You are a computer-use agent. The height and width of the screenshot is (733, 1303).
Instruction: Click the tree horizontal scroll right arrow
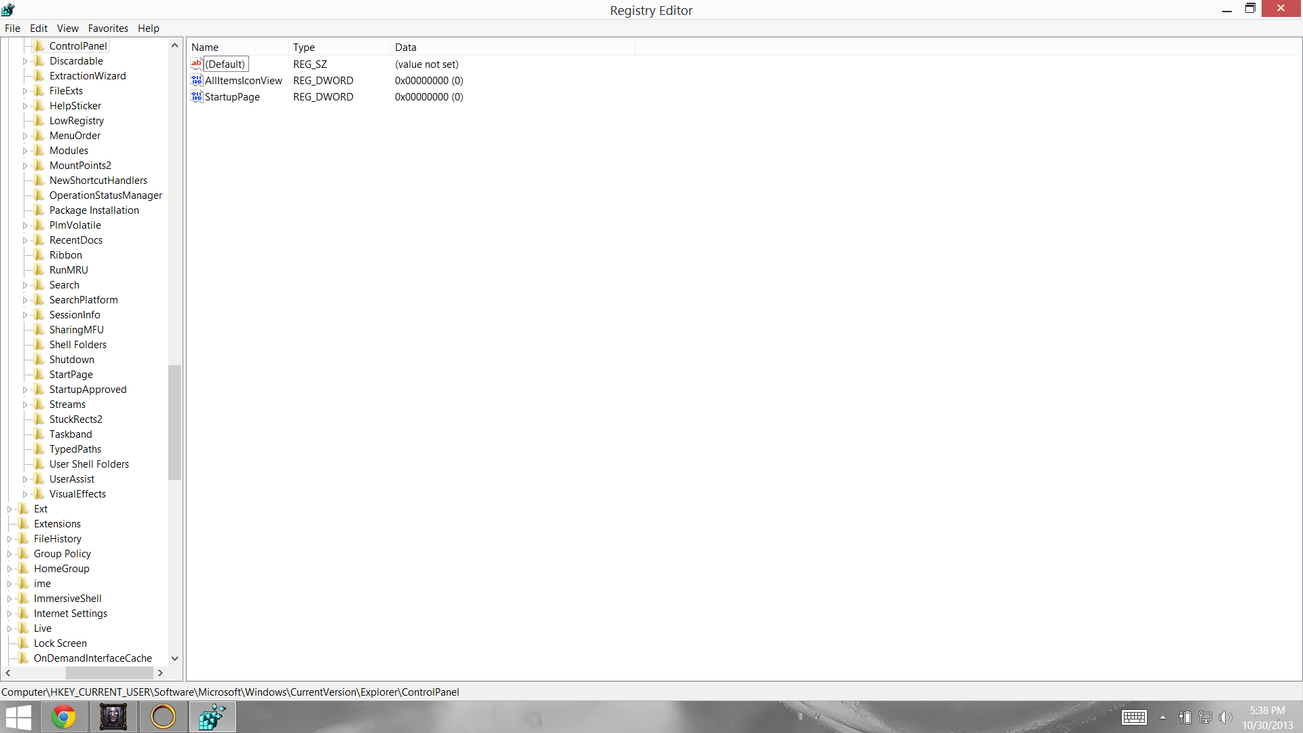click(x=160, y=673)
